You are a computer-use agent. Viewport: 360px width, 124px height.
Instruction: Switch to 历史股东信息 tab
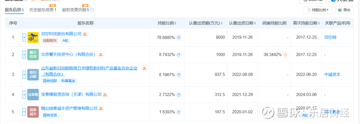(43, 10)
